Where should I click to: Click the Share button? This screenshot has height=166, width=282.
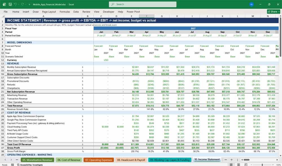click(x=274, y=11)
